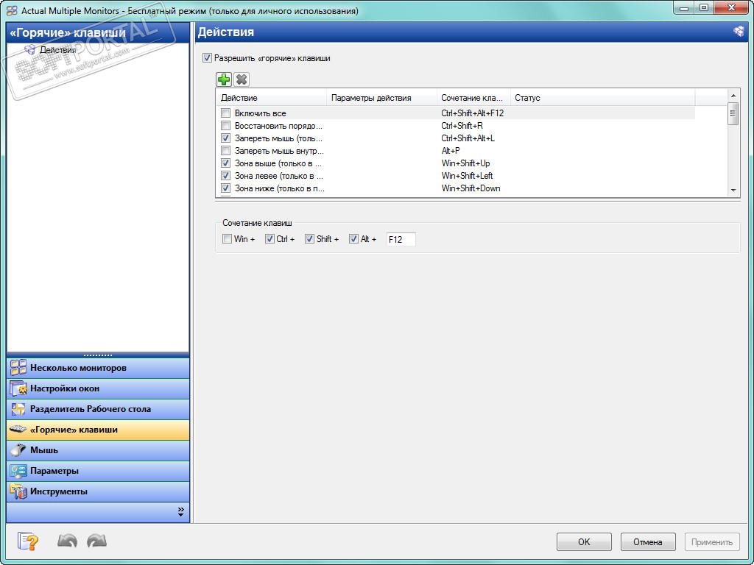754x565 pixels.
Task: Click the Инструменты section icon
Action: [x=18, y=491]
